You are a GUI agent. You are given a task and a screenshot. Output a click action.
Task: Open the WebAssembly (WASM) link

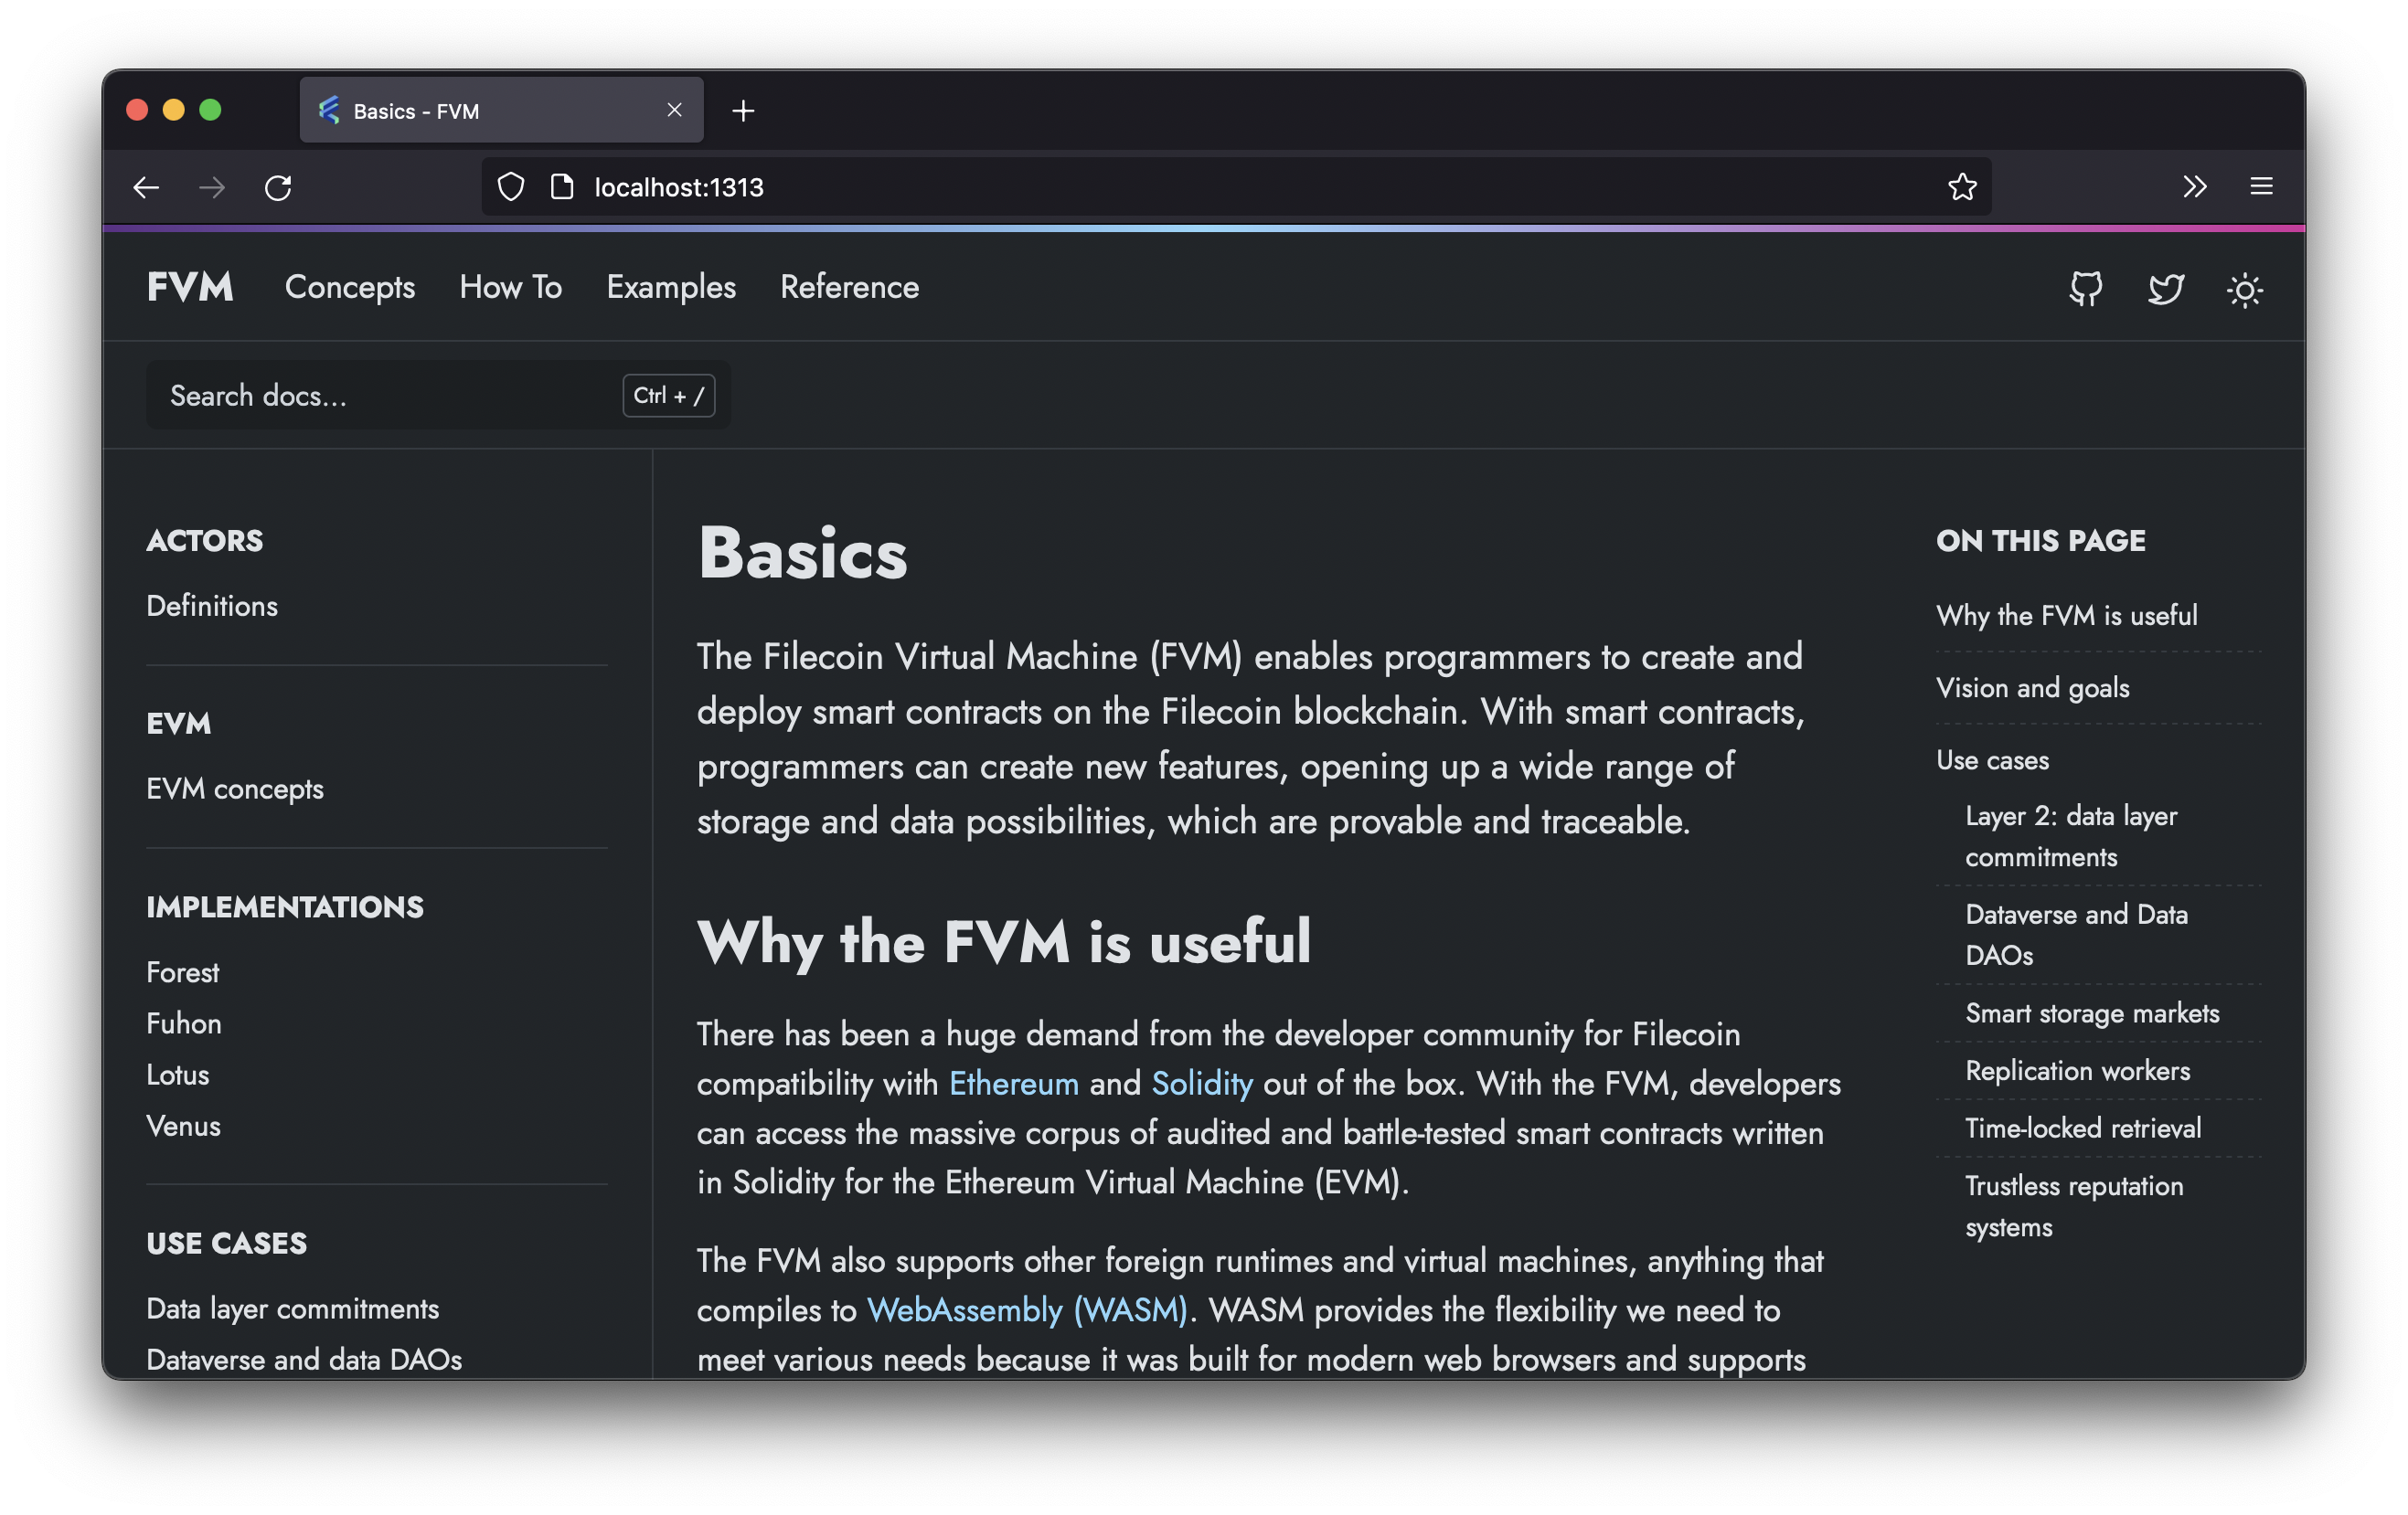[x=1026, y=1310]
